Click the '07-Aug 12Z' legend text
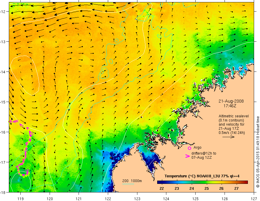Viewport: 260px width, 201px height. click(x=201, y=158)
